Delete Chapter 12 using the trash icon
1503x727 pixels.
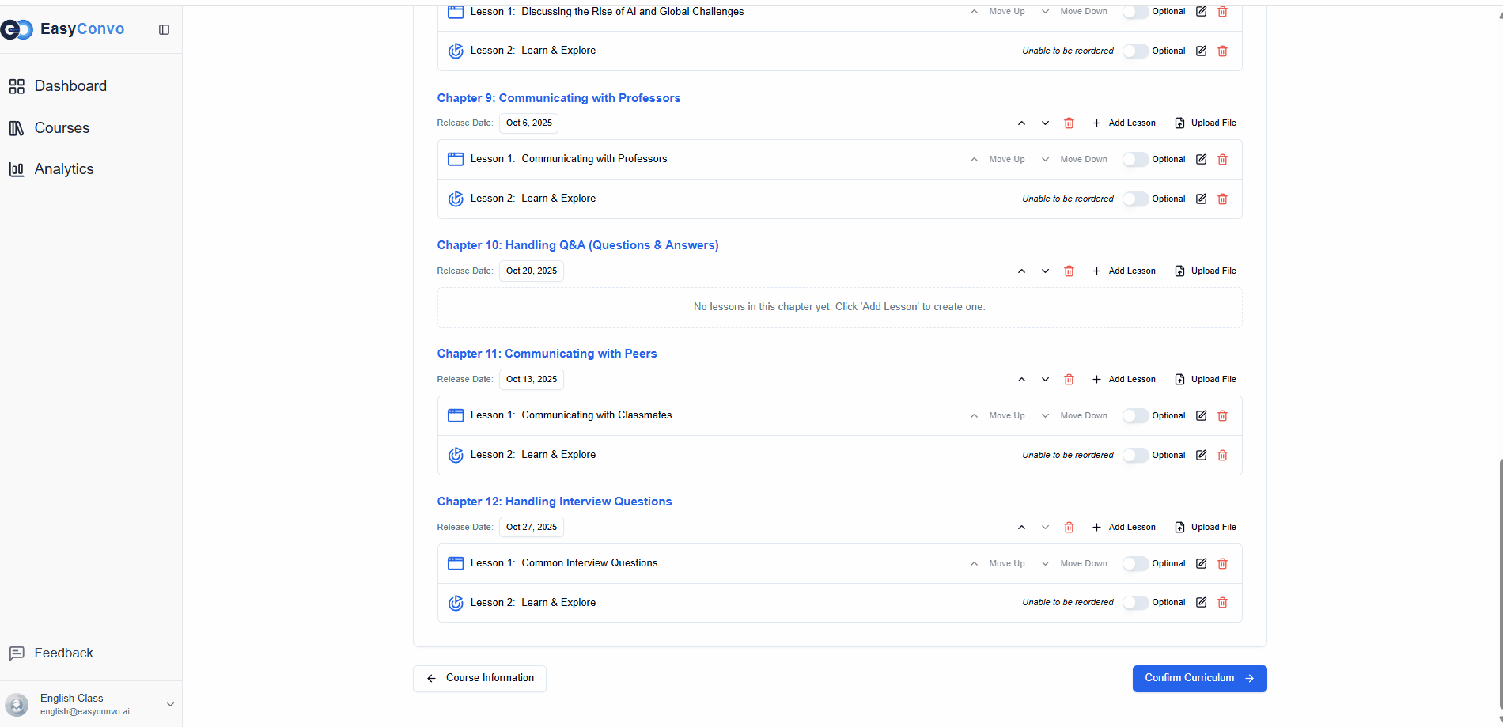[1069, 528]
